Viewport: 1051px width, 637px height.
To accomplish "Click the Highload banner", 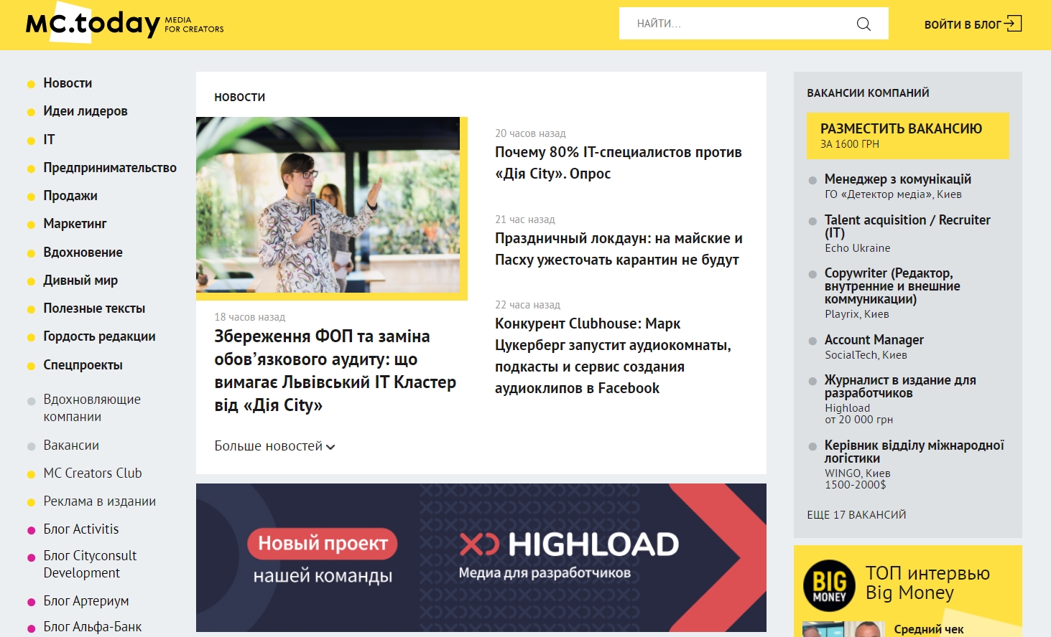I will pos(481,557).
